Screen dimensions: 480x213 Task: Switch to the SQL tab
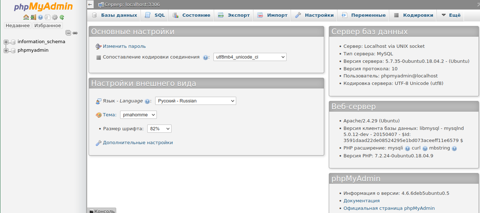point(154,15)
